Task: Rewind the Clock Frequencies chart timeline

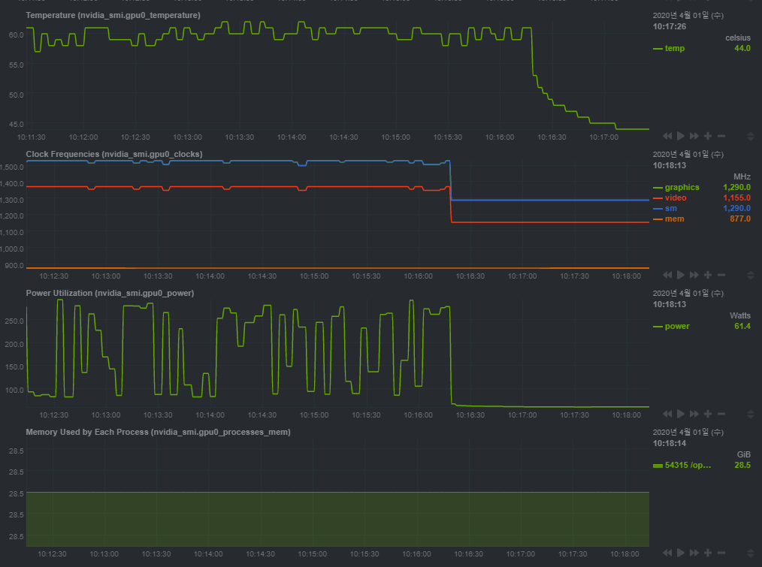Action: click(x=667, y=275)
